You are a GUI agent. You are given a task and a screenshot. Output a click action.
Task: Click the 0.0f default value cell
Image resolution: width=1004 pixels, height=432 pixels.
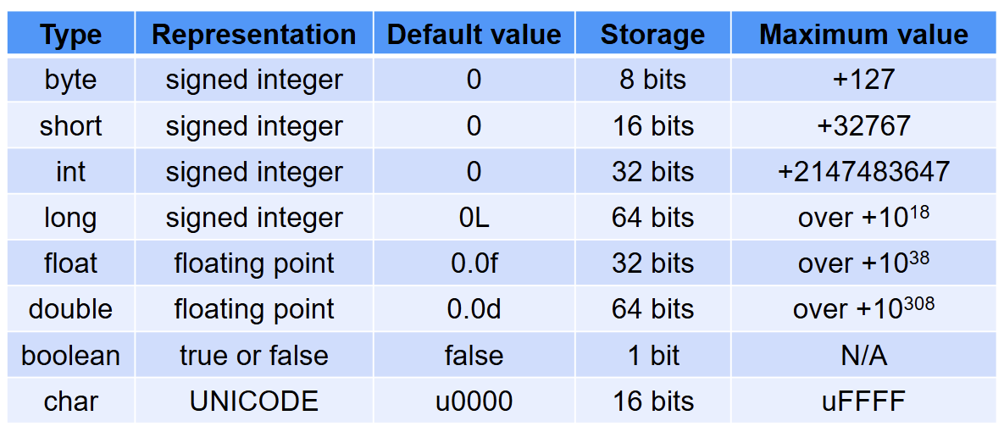point(474,263)
